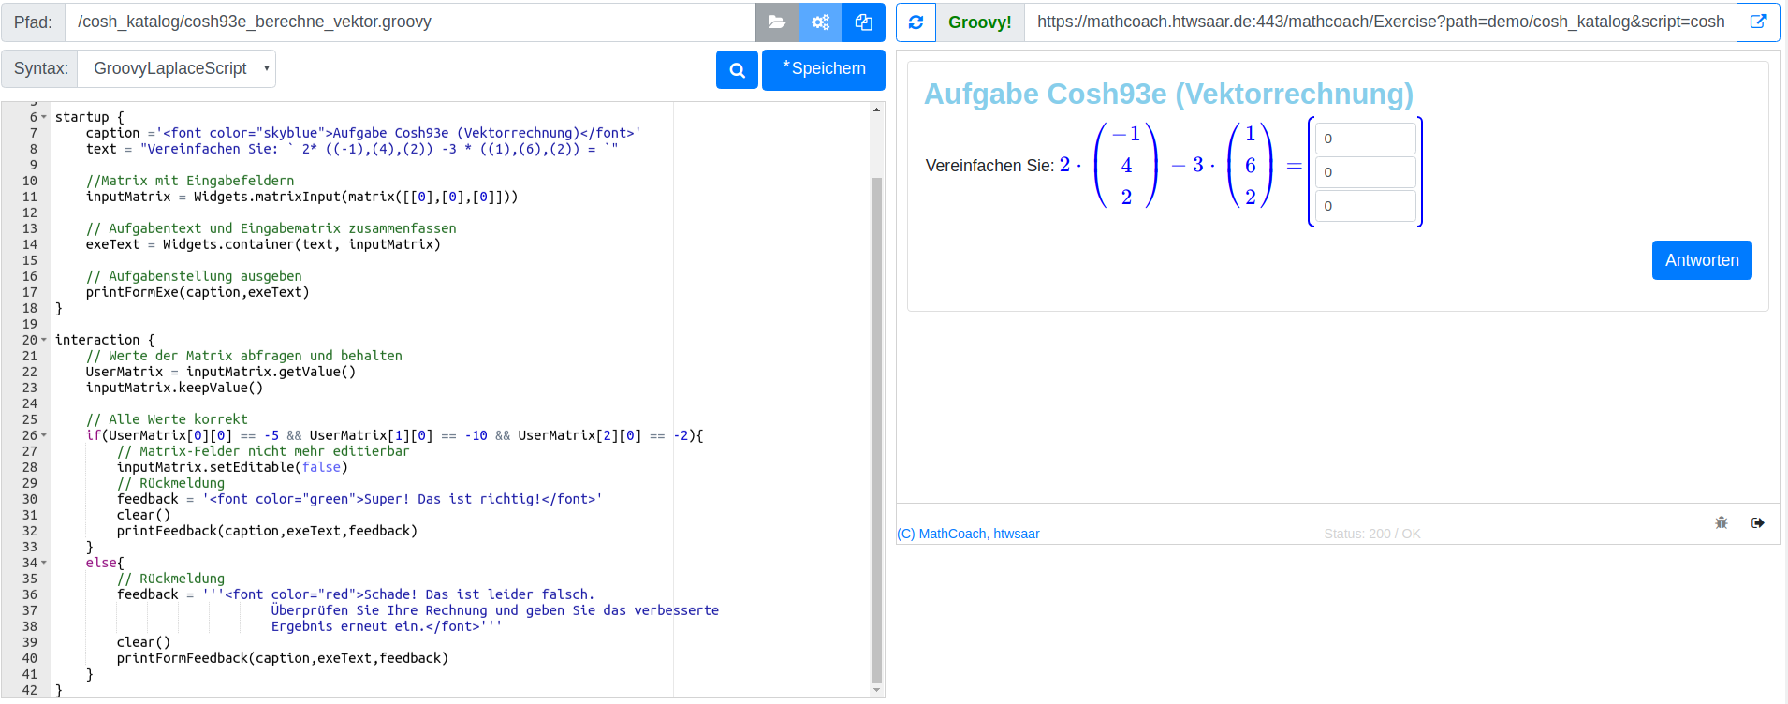Open exercise in external window
Screen dimensions: 1788x704
[1758, 22]
